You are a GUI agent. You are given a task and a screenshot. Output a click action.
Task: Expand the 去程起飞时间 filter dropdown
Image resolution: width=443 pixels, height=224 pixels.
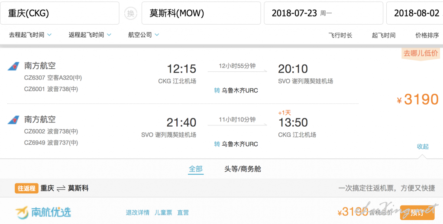[30, 35]
